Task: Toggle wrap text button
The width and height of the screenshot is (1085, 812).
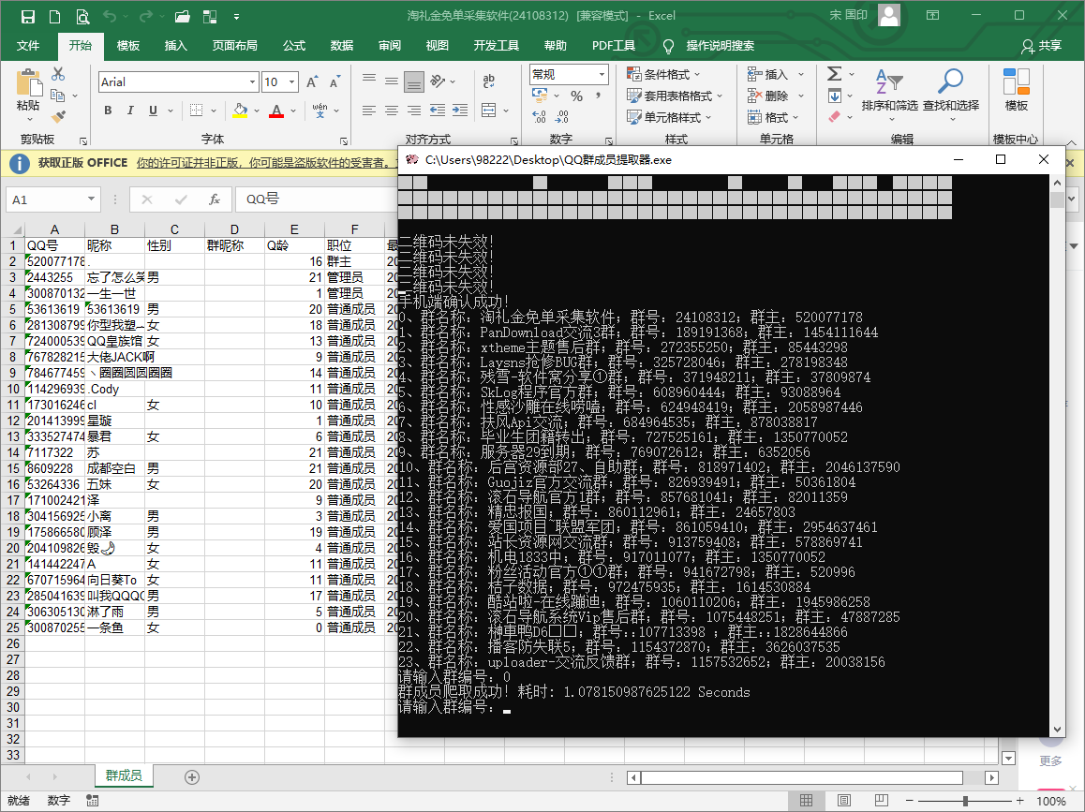Action: click(x=488, y=81)
